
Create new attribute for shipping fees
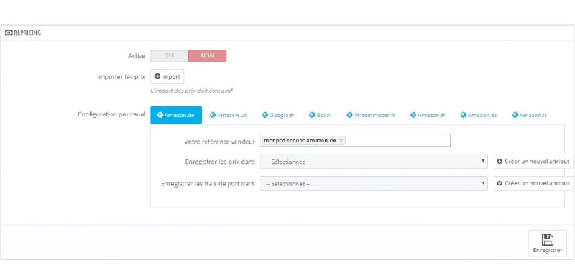point(533,184)
